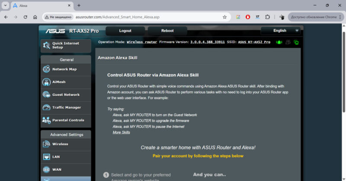Click the green internet status icon
This screenshot has height=181, width=346.
[x=279, y=42]
